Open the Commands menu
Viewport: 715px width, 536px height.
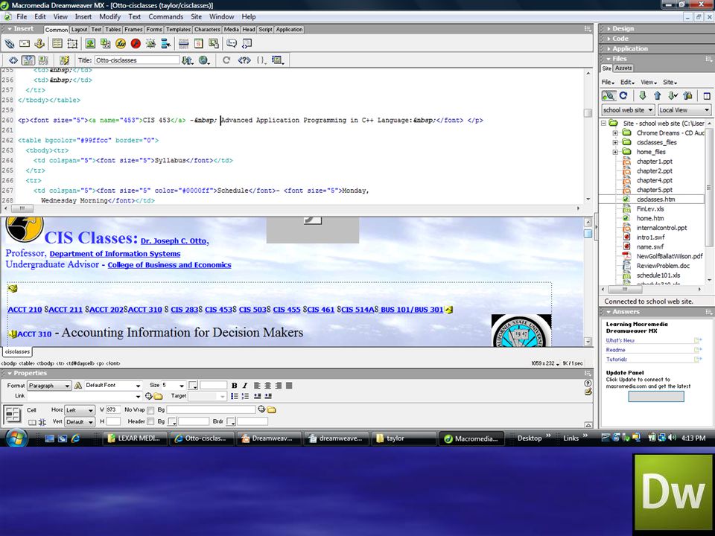(x=165, y=17)
